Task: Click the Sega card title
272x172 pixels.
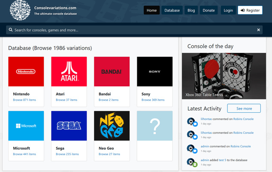Action: tap(60, 148)
